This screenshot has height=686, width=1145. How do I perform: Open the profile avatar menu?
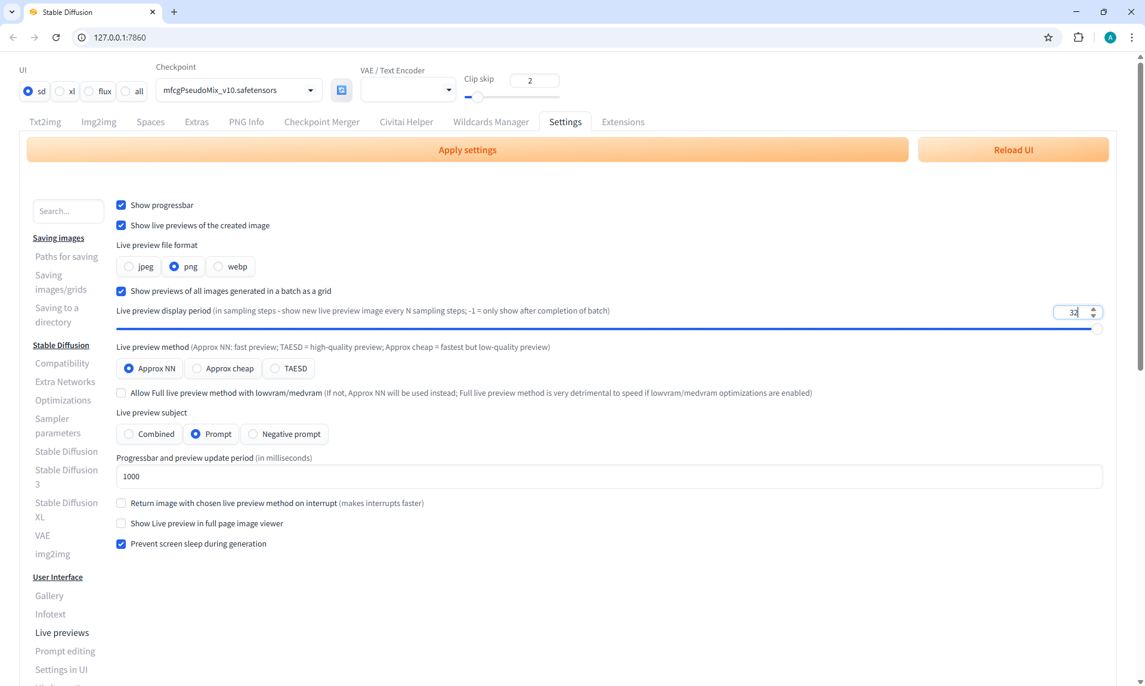click(1110, 38)
